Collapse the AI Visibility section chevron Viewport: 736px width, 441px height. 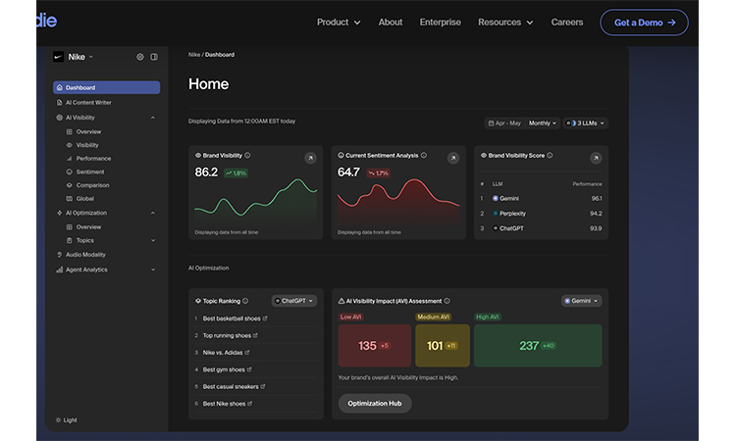(x=153, y=118)
